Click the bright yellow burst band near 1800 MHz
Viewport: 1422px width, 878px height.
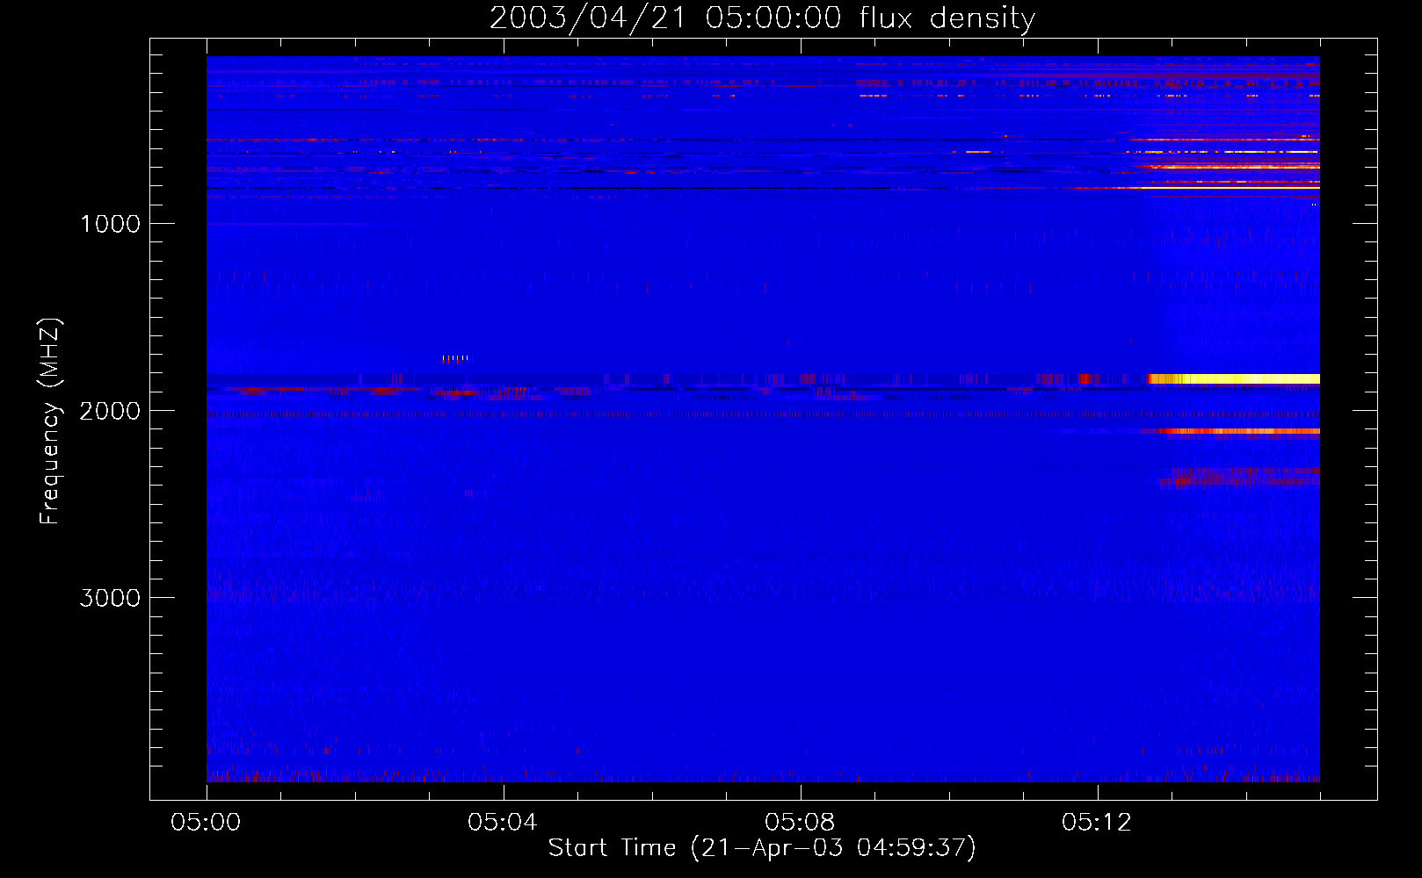pyautogui.click(x=1234, y=379)
